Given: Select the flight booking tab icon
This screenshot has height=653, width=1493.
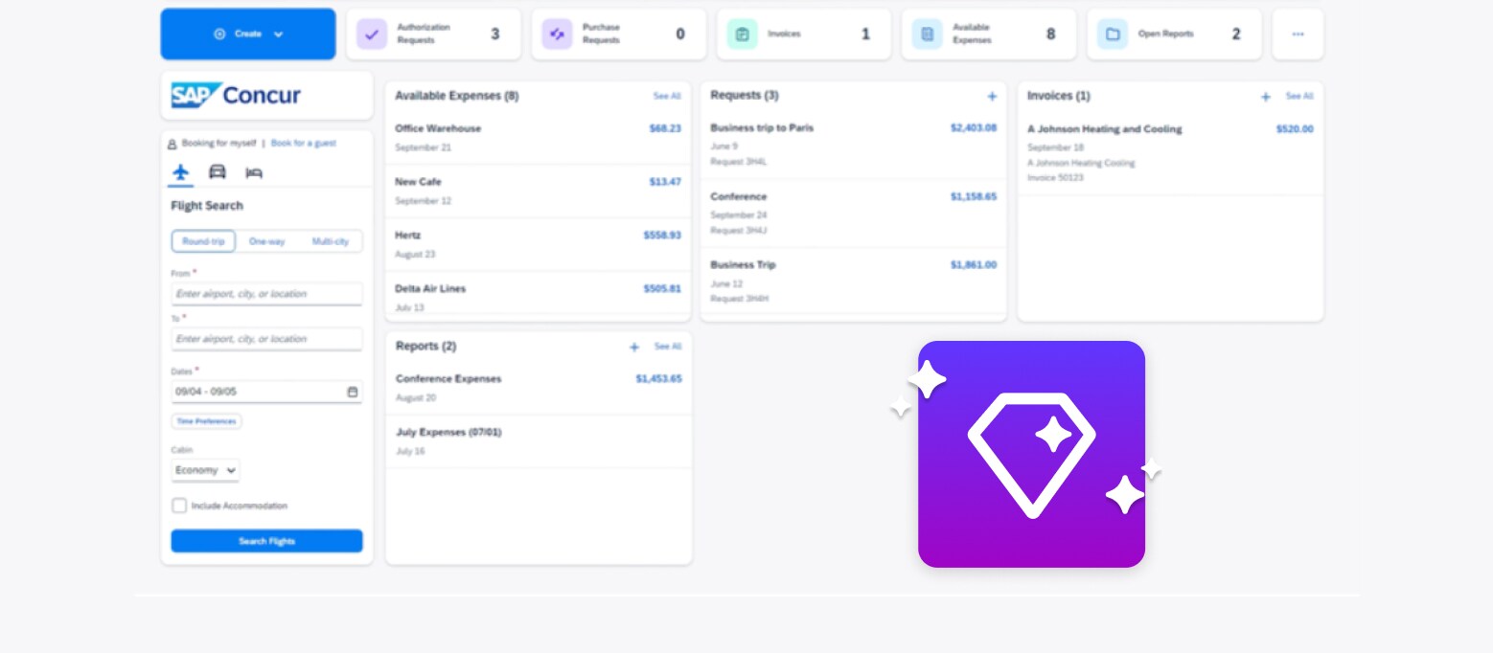Looking at the screenshot, I should [x=180, y=172].
